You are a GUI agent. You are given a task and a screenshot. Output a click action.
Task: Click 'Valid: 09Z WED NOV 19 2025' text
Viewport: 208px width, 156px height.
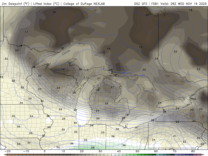184,4
